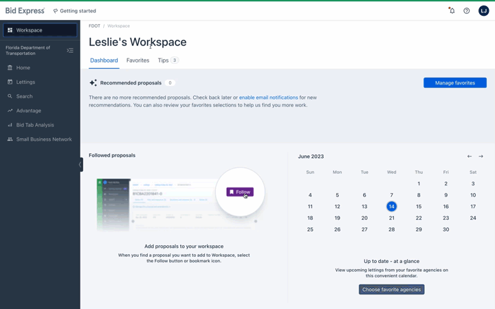Go to previous month in calendar
The width and height of the screenshot is (495, 309).
tap(470, 157)
